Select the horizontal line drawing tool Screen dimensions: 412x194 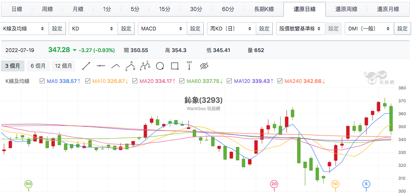(101, 66)
